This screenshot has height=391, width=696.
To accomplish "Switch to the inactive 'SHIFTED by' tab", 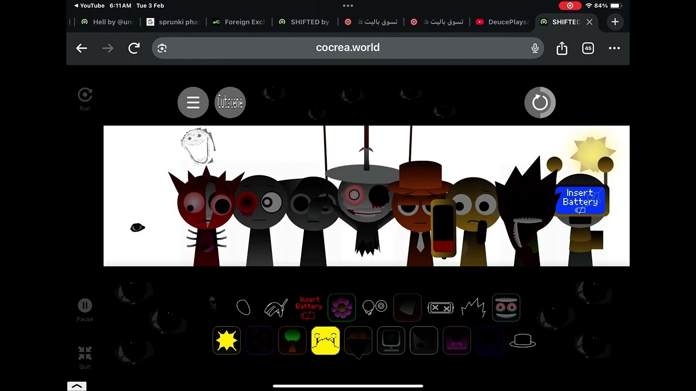I will pos(304,22).
